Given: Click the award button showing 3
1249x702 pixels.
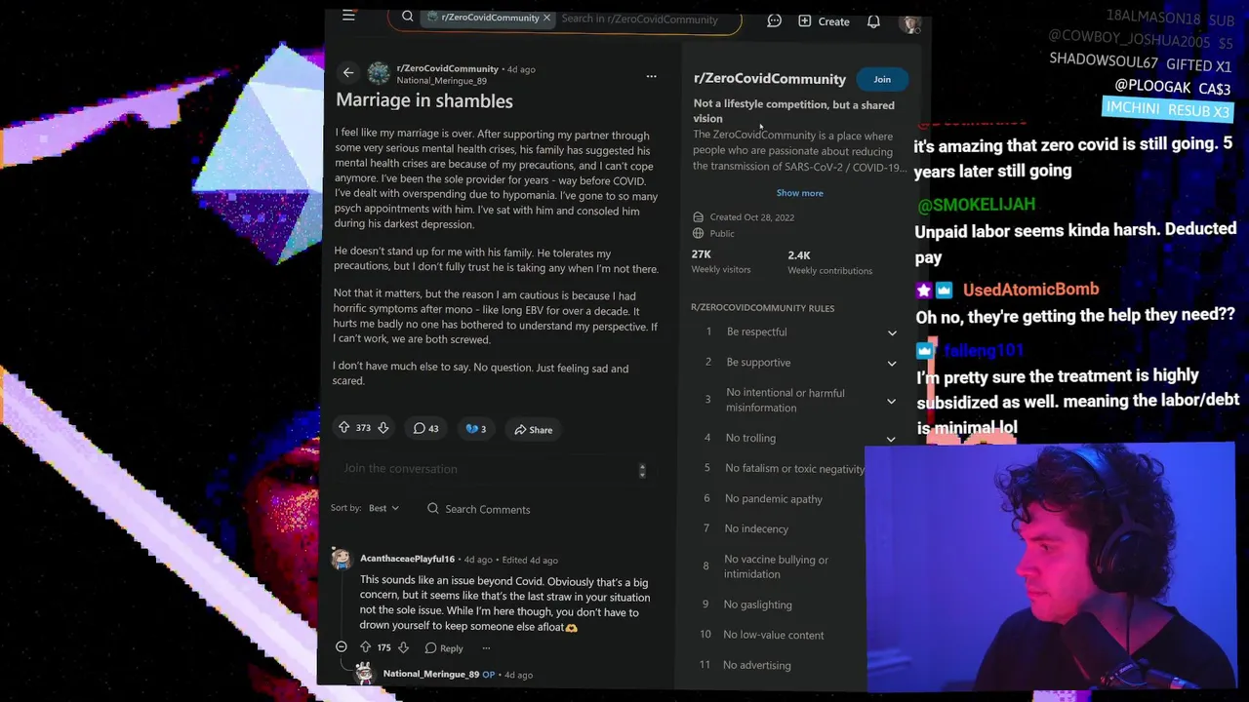Looking at the screenshot, I should pyautogui.click(x=475, y=429).
